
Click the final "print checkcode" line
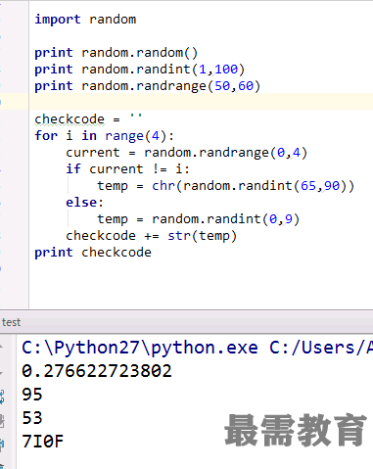pyautogui.click(x=93, y=253)
